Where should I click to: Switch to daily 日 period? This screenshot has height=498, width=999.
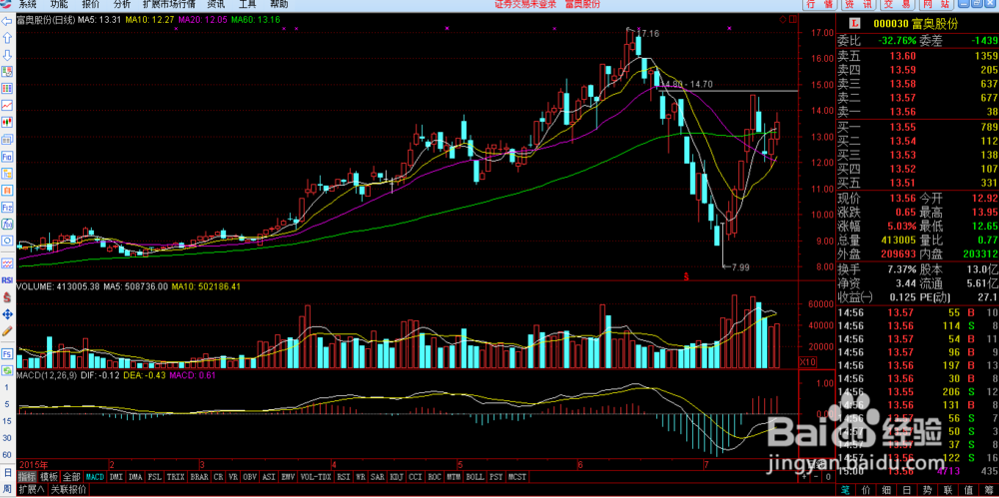click(6, 472)
